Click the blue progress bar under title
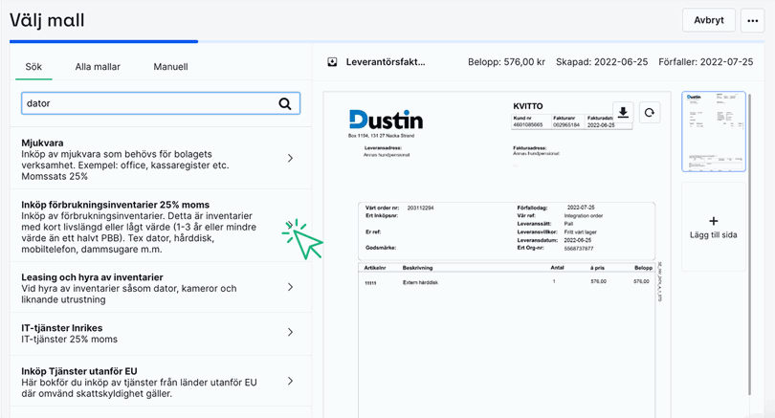 pos(103,41)
